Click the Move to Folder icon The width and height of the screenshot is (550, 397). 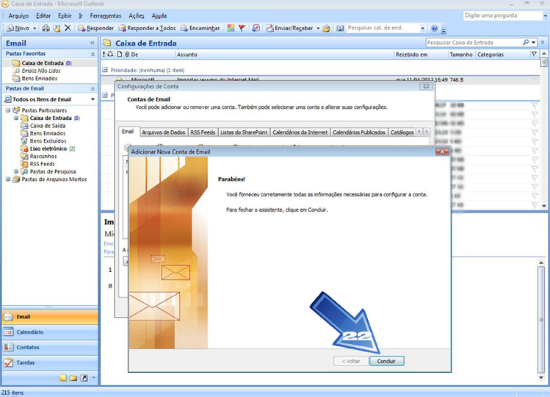tap(57, 28)
